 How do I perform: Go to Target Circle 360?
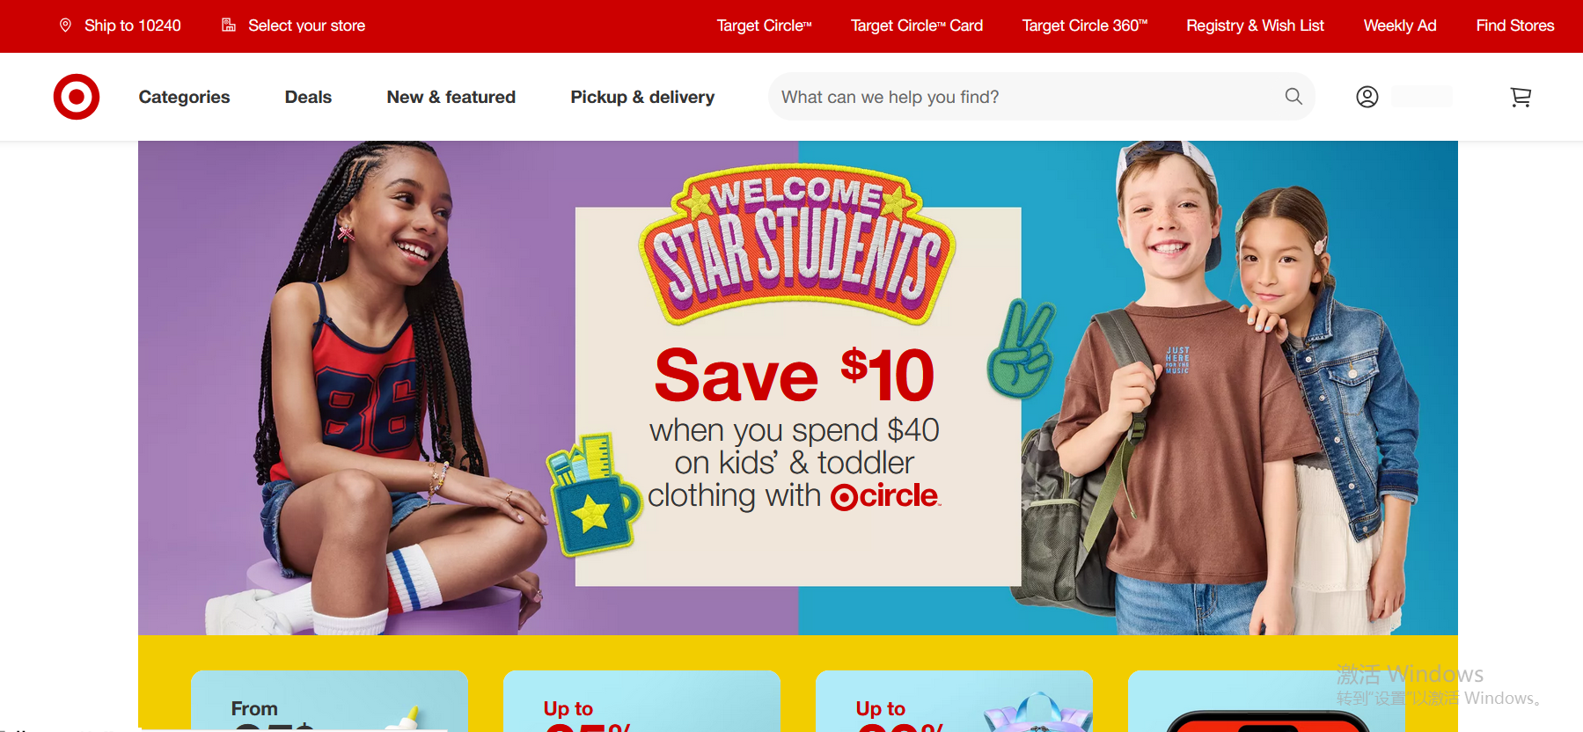click(1085, 26)
